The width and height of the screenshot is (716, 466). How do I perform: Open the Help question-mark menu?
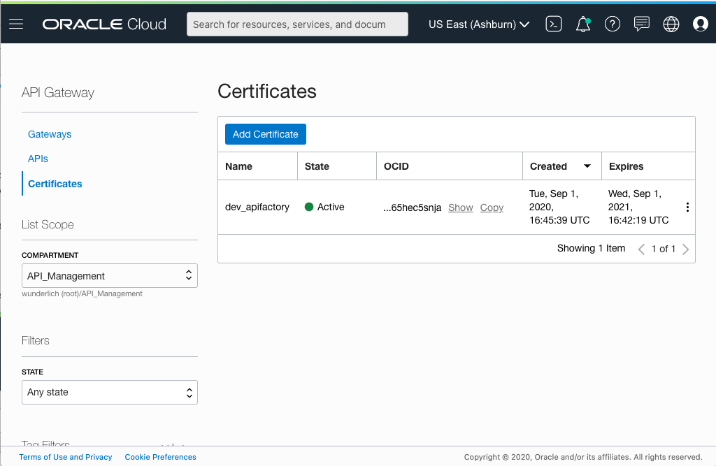tap(612, 23)
